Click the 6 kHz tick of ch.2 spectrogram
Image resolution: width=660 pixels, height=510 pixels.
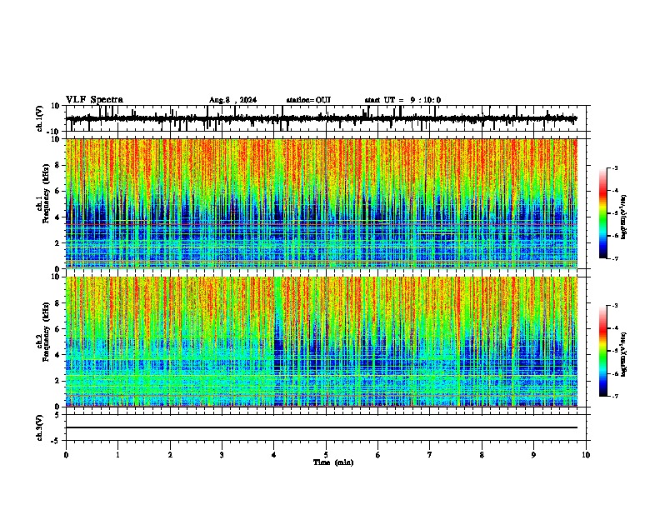pos(58,328)
